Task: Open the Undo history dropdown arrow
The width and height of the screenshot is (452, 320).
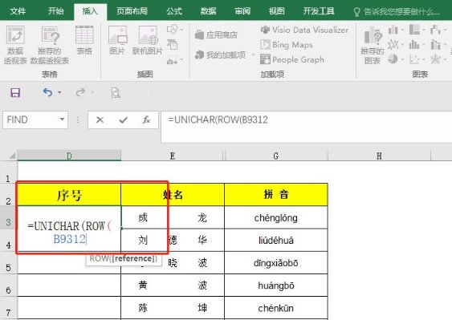Action: tap(59, 92)
